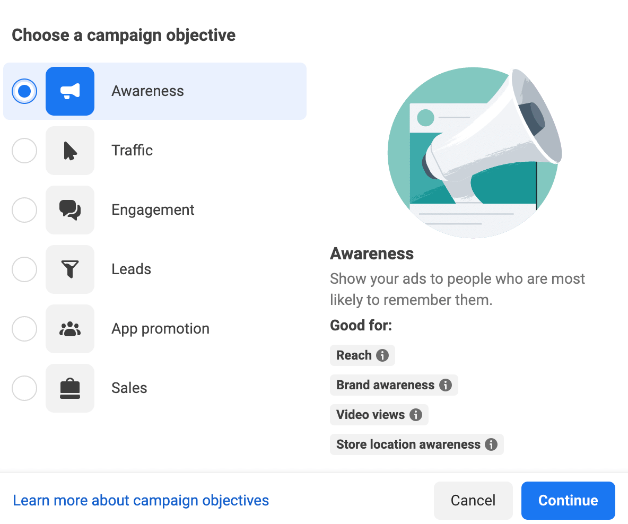Click the chat bubbles Engagement icon
This screenshot has height=524, width=628.
pyautogui.click(x=70, y=210)
